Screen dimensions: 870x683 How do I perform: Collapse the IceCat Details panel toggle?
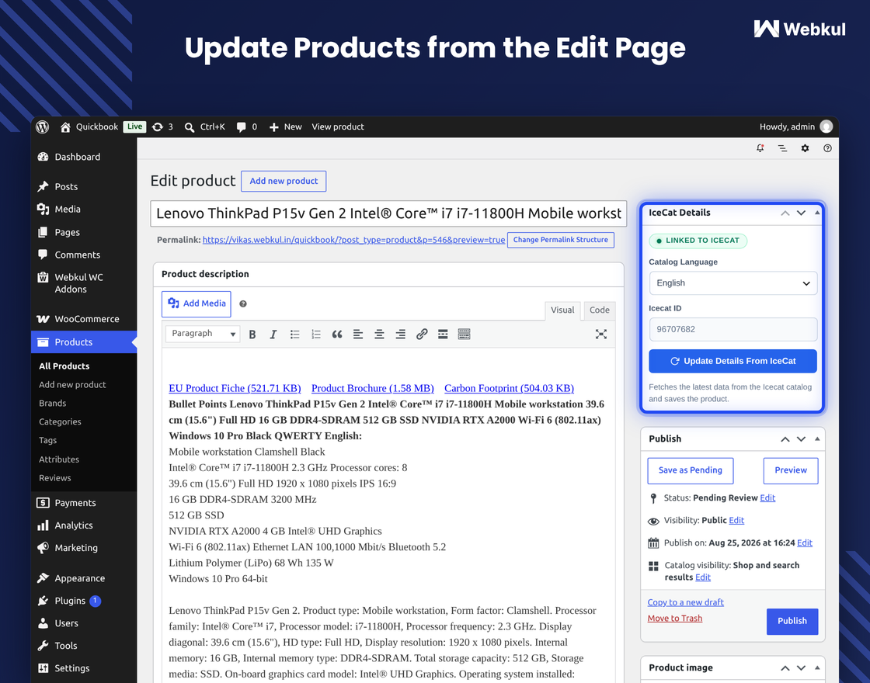tap(817, 213)
